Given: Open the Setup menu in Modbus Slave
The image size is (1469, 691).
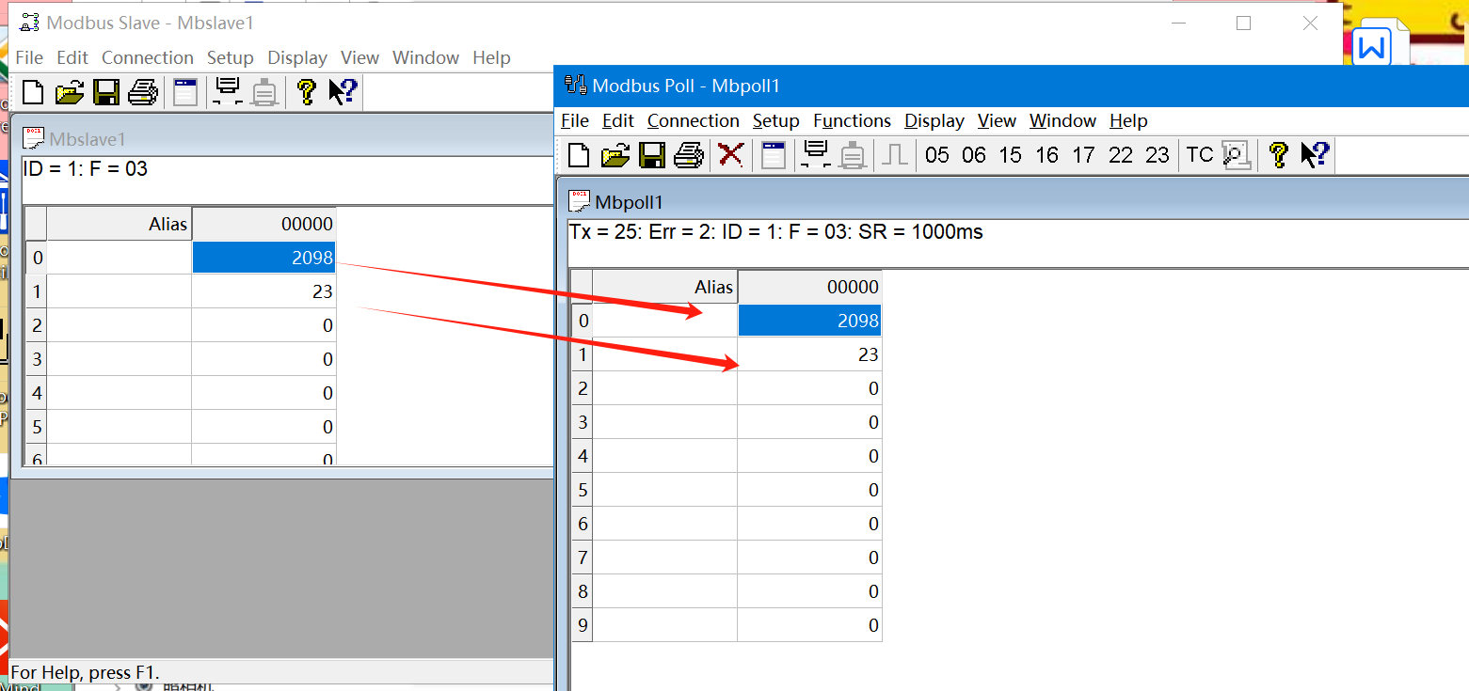Looking at the screenshot, I should point(231,57).
